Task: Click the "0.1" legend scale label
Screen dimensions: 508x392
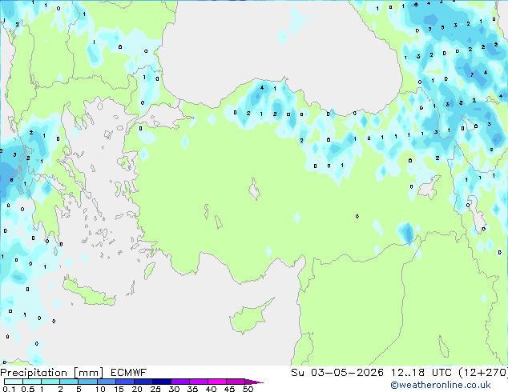Action: point(9,389)
